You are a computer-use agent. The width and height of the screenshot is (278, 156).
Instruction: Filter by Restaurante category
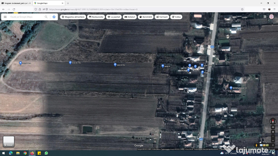tap(96, 17)
